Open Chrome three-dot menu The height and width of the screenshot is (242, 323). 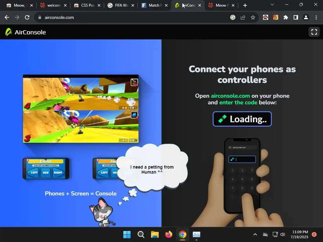316,18
